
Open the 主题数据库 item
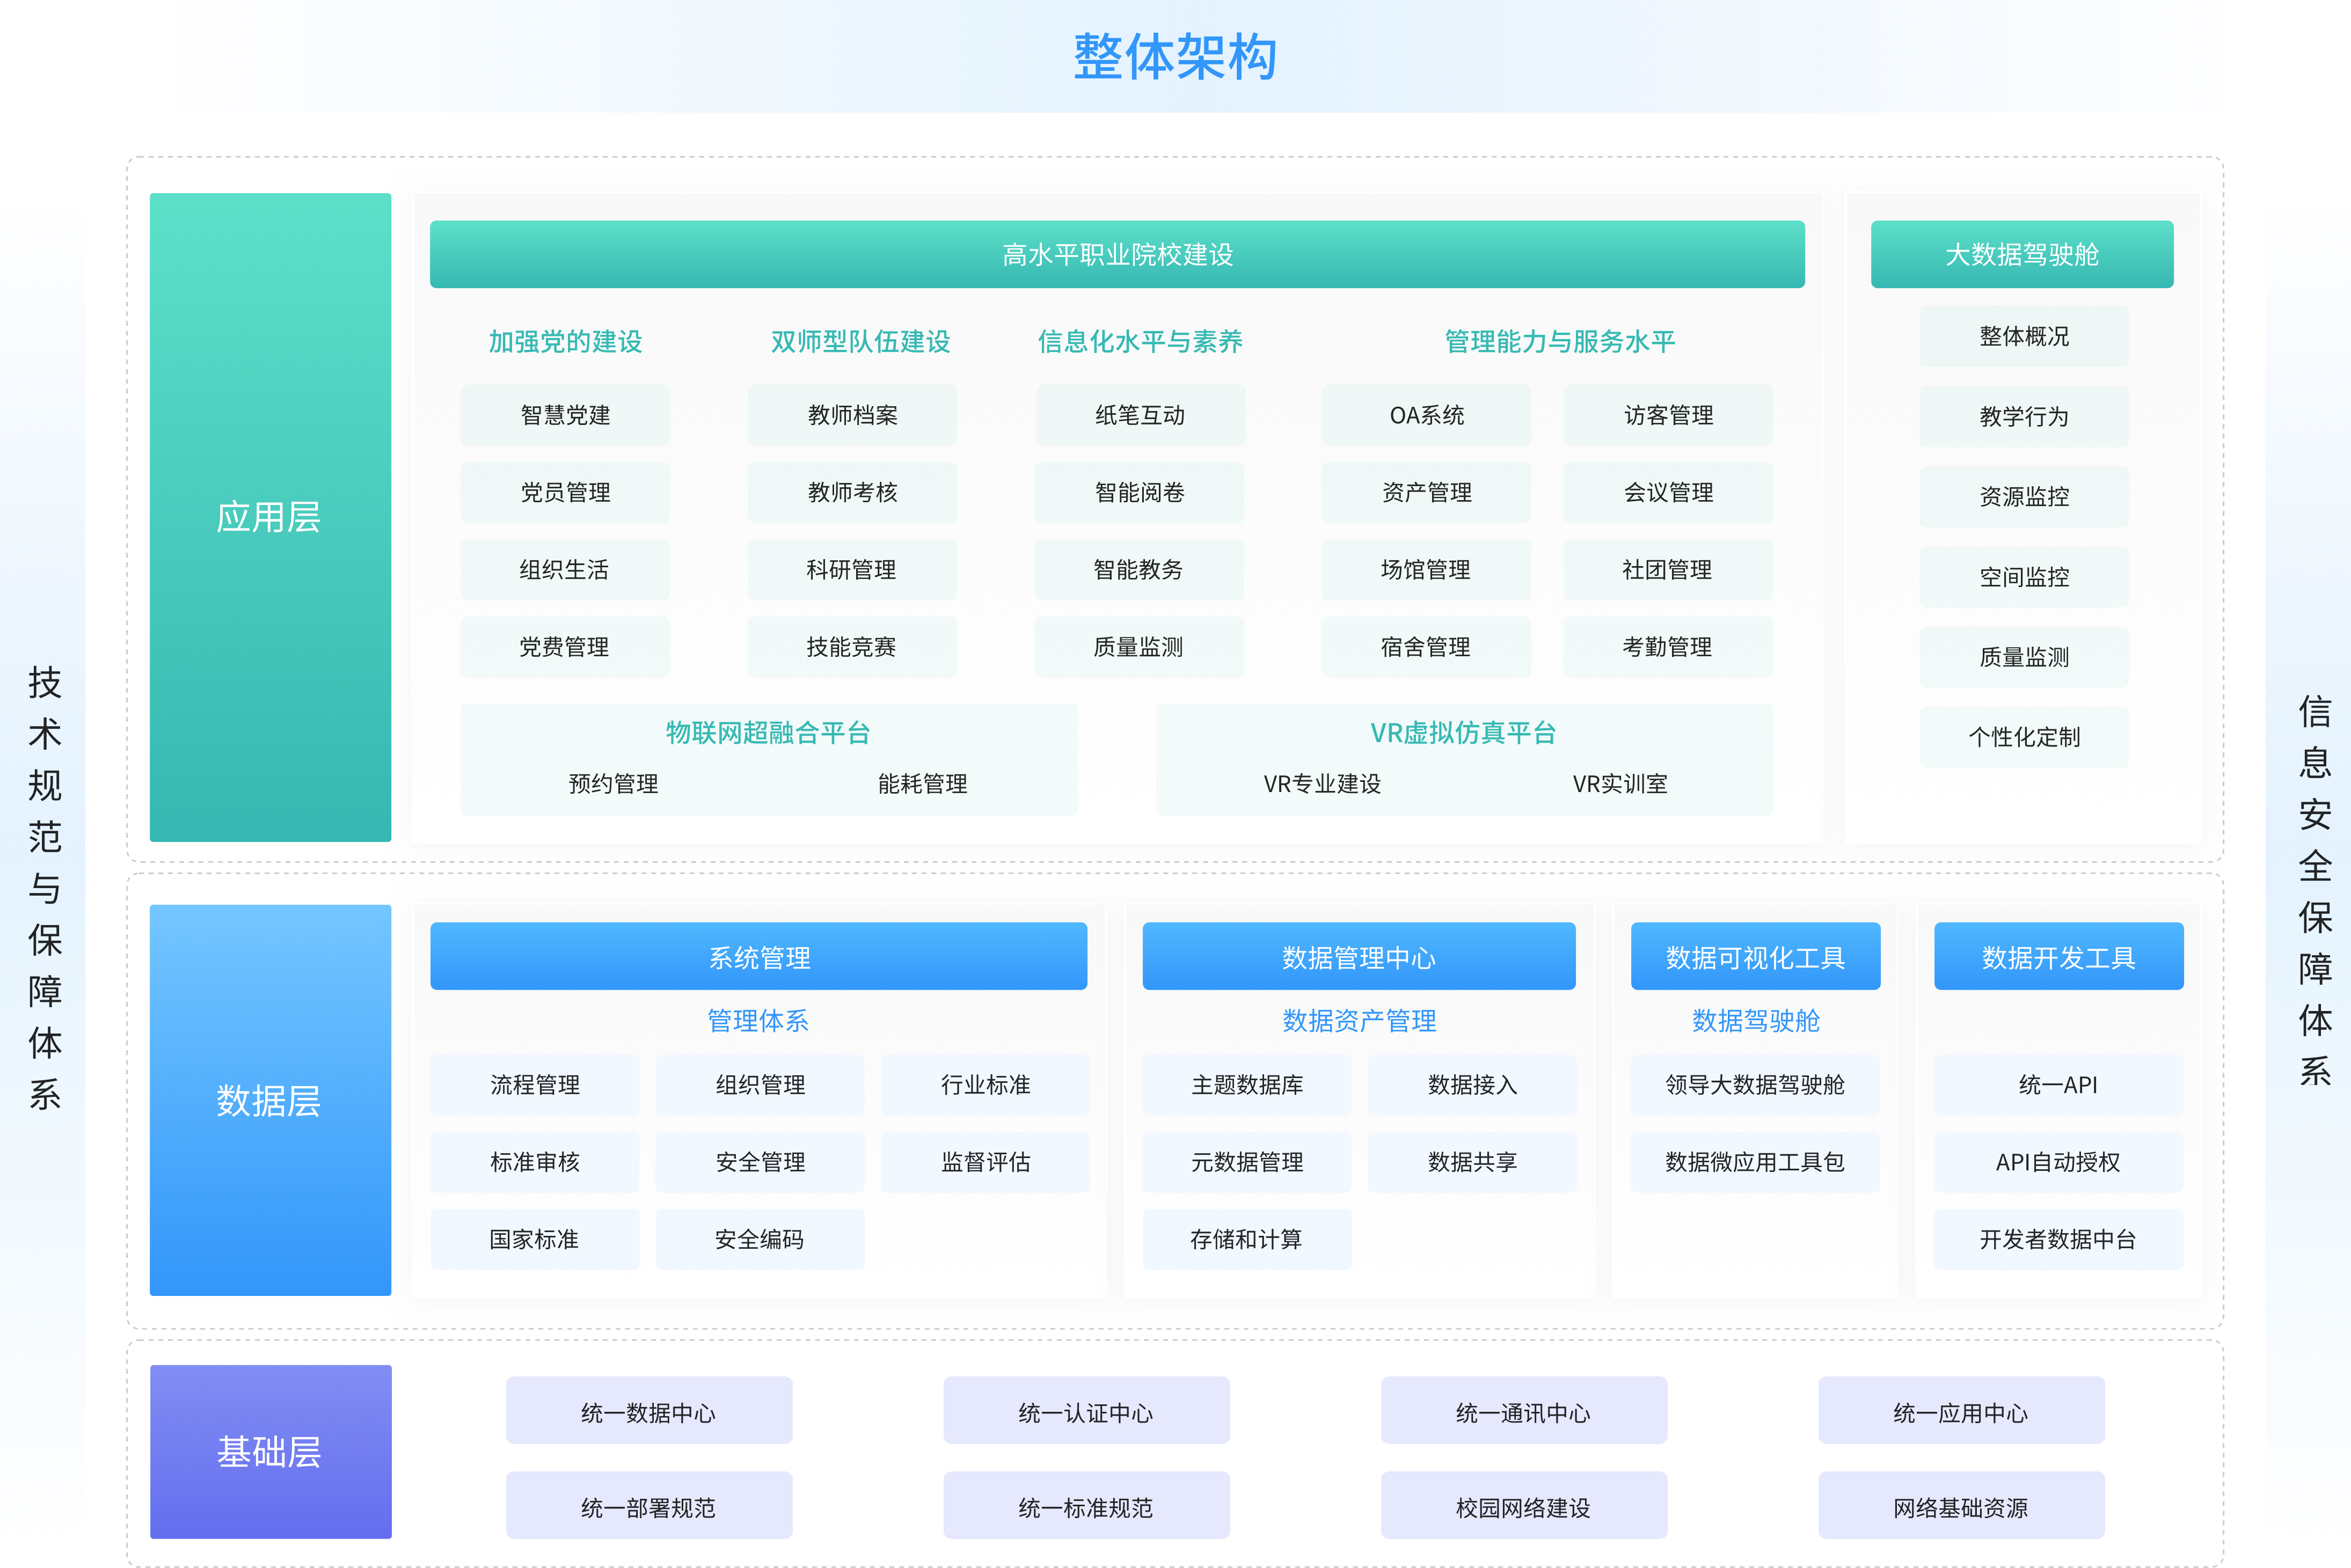tap(1246, 1084)
